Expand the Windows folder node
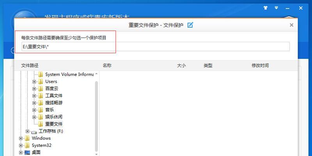Viewport: 312px width, 156px height. (21, 138)
